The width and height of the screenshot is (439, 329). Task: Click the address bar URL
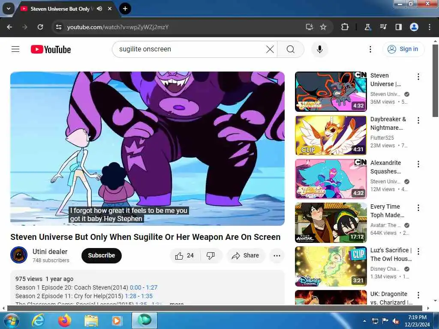coord(118,27)
